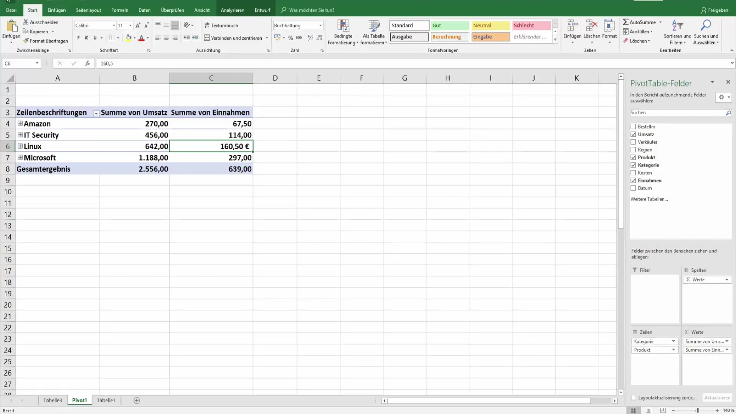Screen dimensions: 736x414
Task: Add decimal place icon
Action: pos(310,38)
